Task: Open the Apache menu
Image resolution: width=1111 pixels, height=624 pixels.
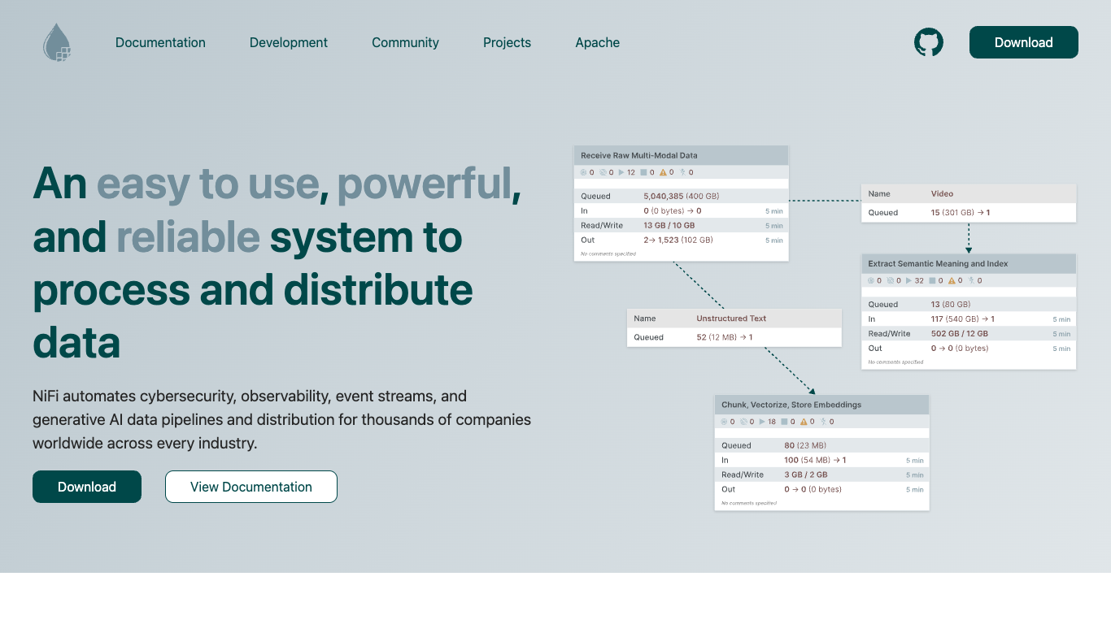Action: click(x=598, y=42)
